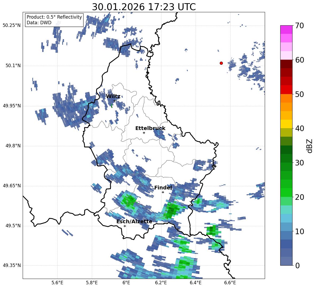Click the Findel location cross marker

tap(163, 192)
